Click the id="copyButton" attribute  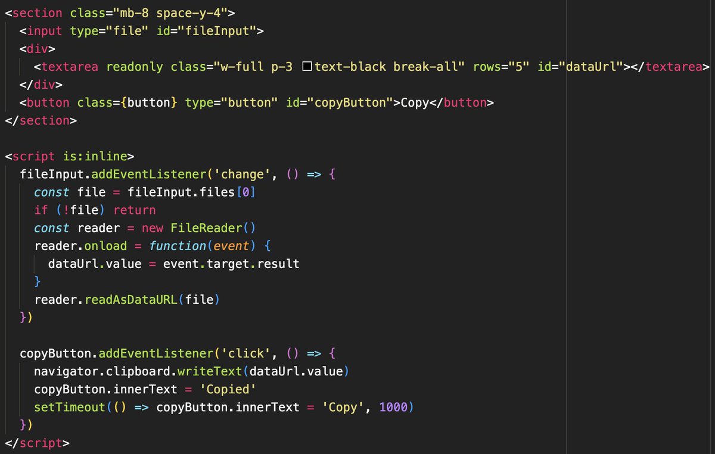pyautogui.click(x=340, y=102)
